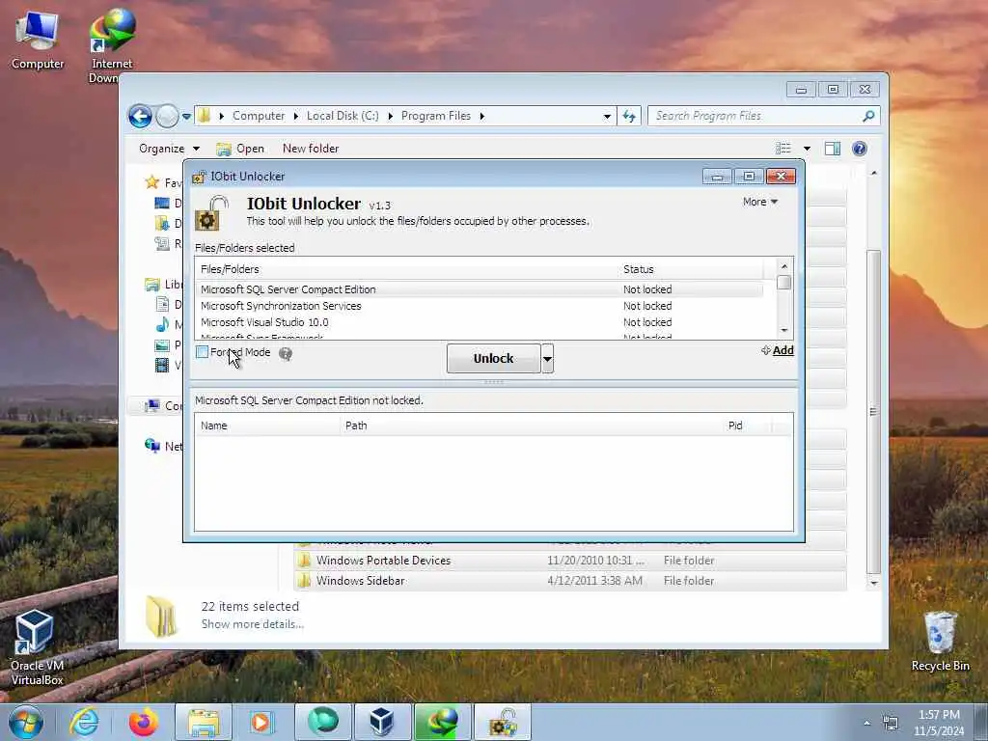Refresh the Explorer folder view
This screenshot has height=741, width=988.
click(629, 116)
